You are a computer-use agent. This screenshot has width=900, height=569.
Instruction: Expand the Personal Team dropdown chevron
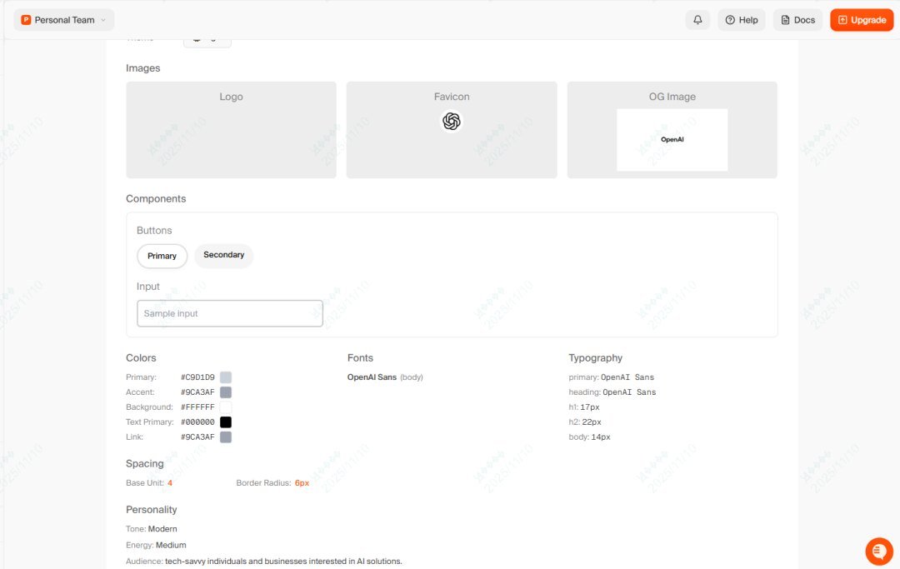[x=103, y=20]
